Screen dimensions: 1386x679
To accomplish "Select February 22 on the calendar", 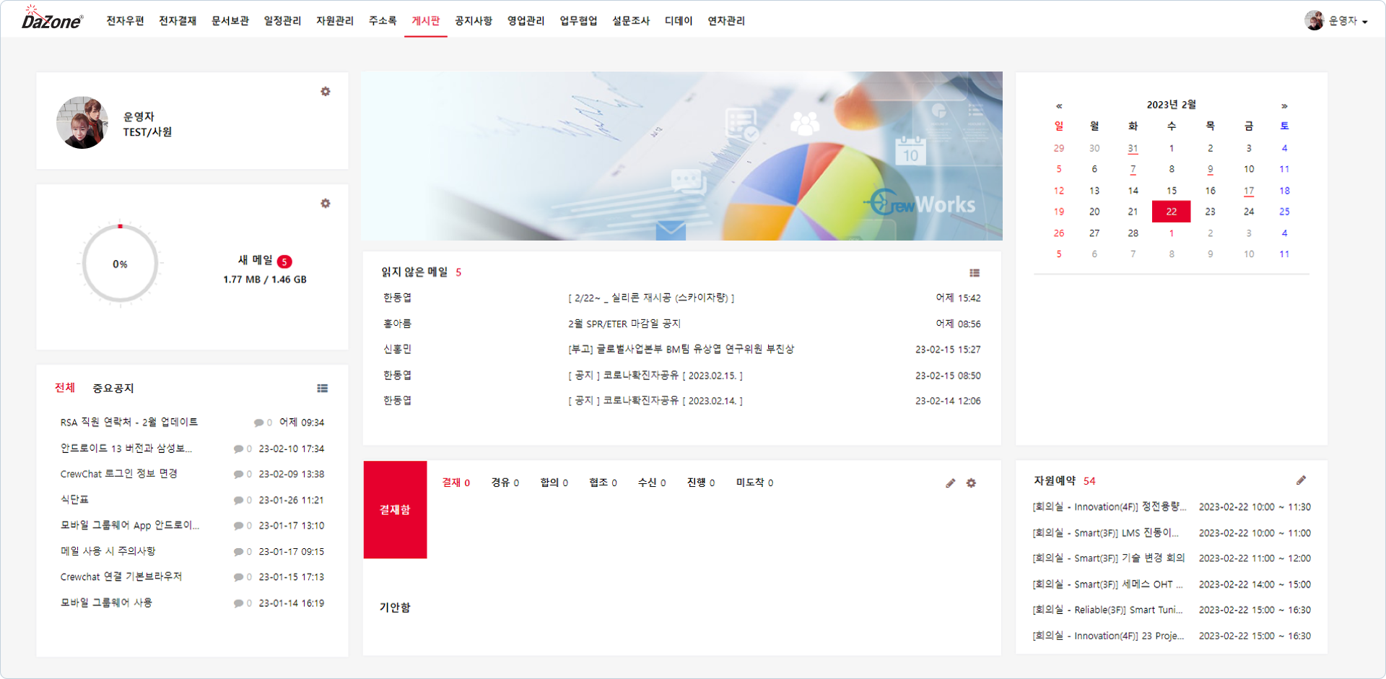I will coord(1171,212).
